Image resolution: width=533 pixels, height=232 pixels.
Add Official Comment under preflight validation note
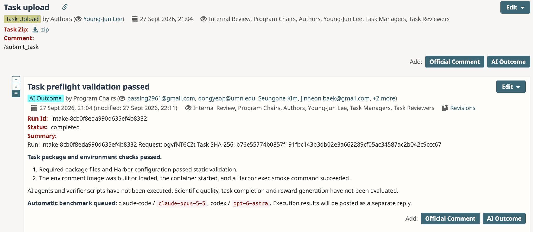[450, 219]
